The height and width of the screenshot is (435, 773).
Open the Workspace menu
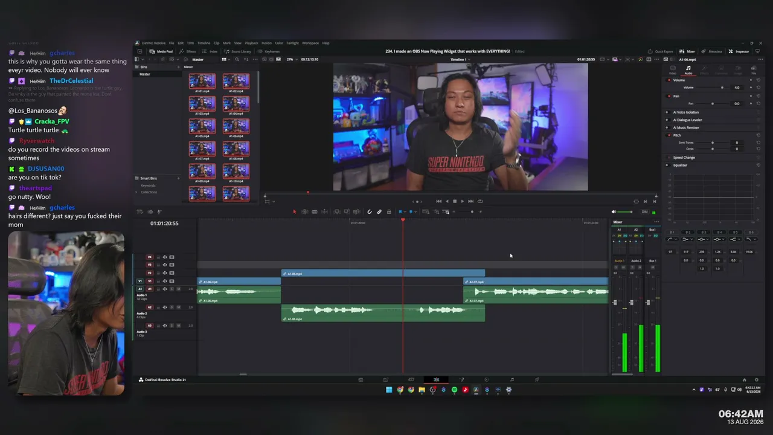pos(310,43)
